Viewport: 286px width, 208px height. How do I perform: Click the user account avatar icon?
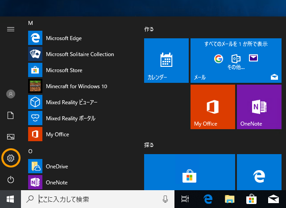point(11,94)
